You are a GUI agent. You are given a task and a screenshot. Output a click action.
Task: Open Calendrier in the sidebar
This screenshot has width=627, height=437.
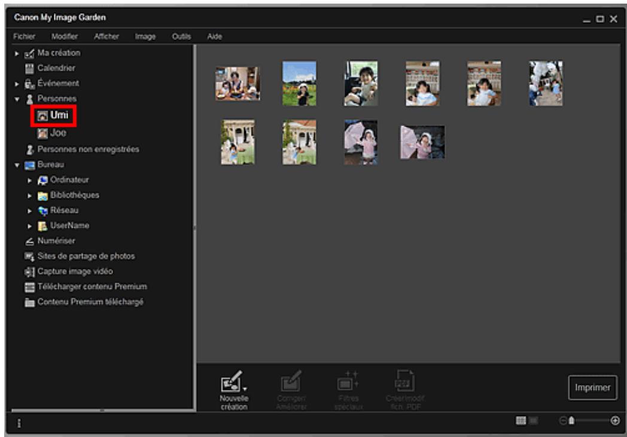click(56, 68)
